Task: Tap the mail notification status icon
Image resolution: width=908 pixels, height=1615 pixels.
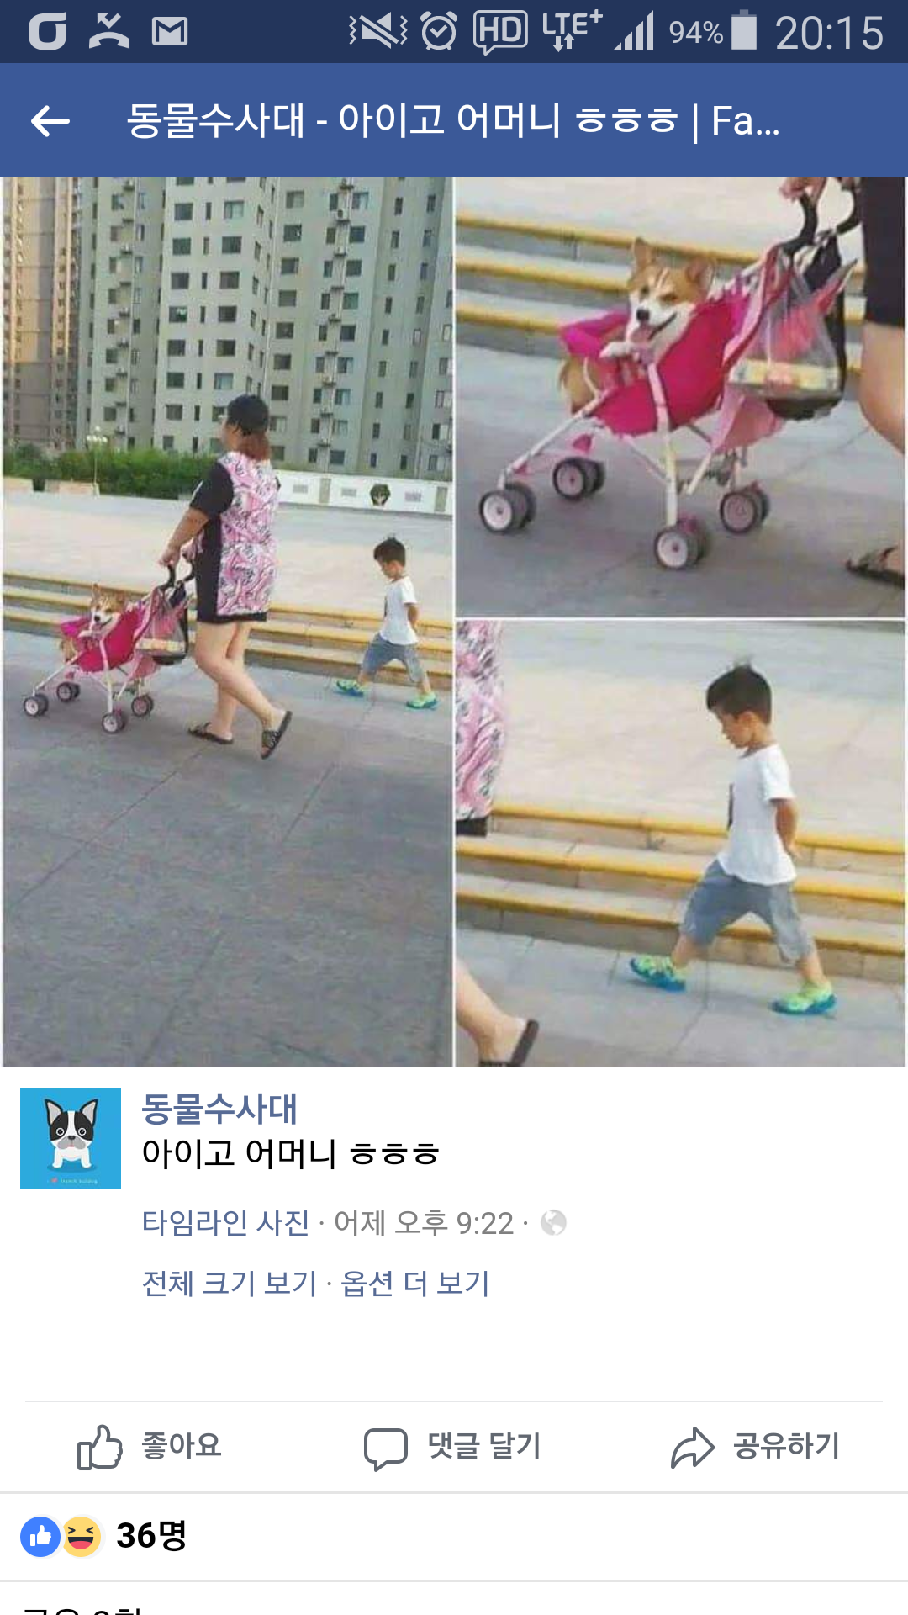Action: click(x=170, y=32)
